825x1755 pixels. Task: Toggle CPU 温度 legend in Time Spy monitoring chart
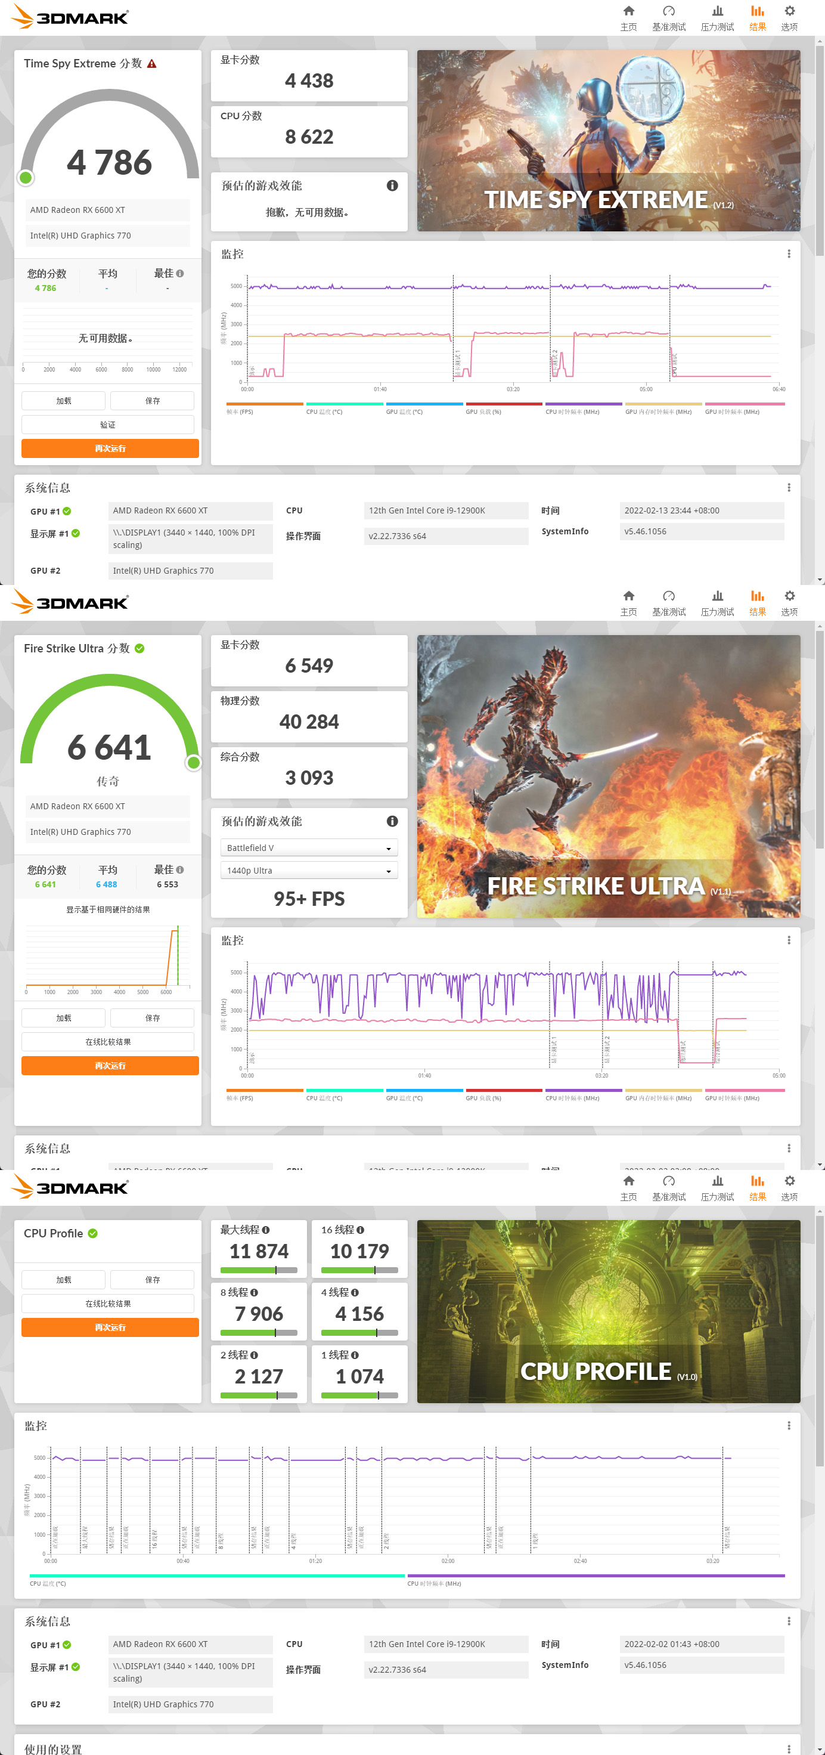[344, 408]
